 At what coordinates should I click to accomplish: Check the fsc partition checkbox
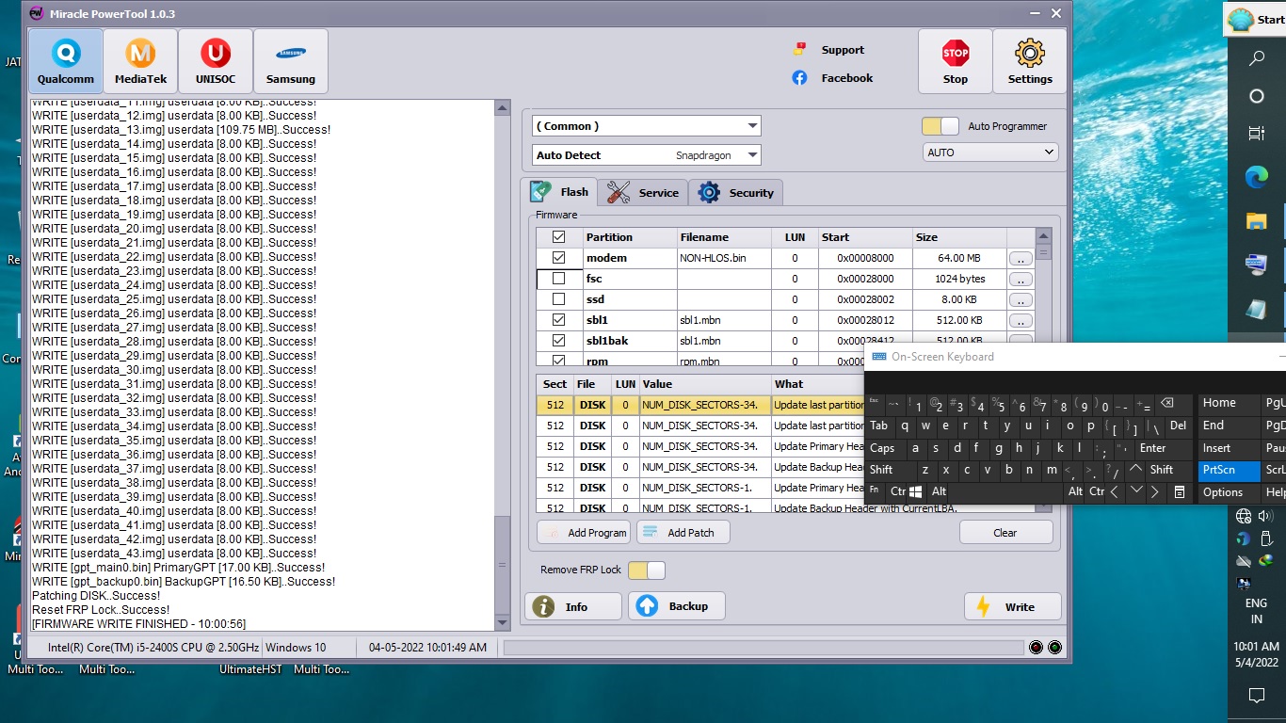click(x=559, y=279)
